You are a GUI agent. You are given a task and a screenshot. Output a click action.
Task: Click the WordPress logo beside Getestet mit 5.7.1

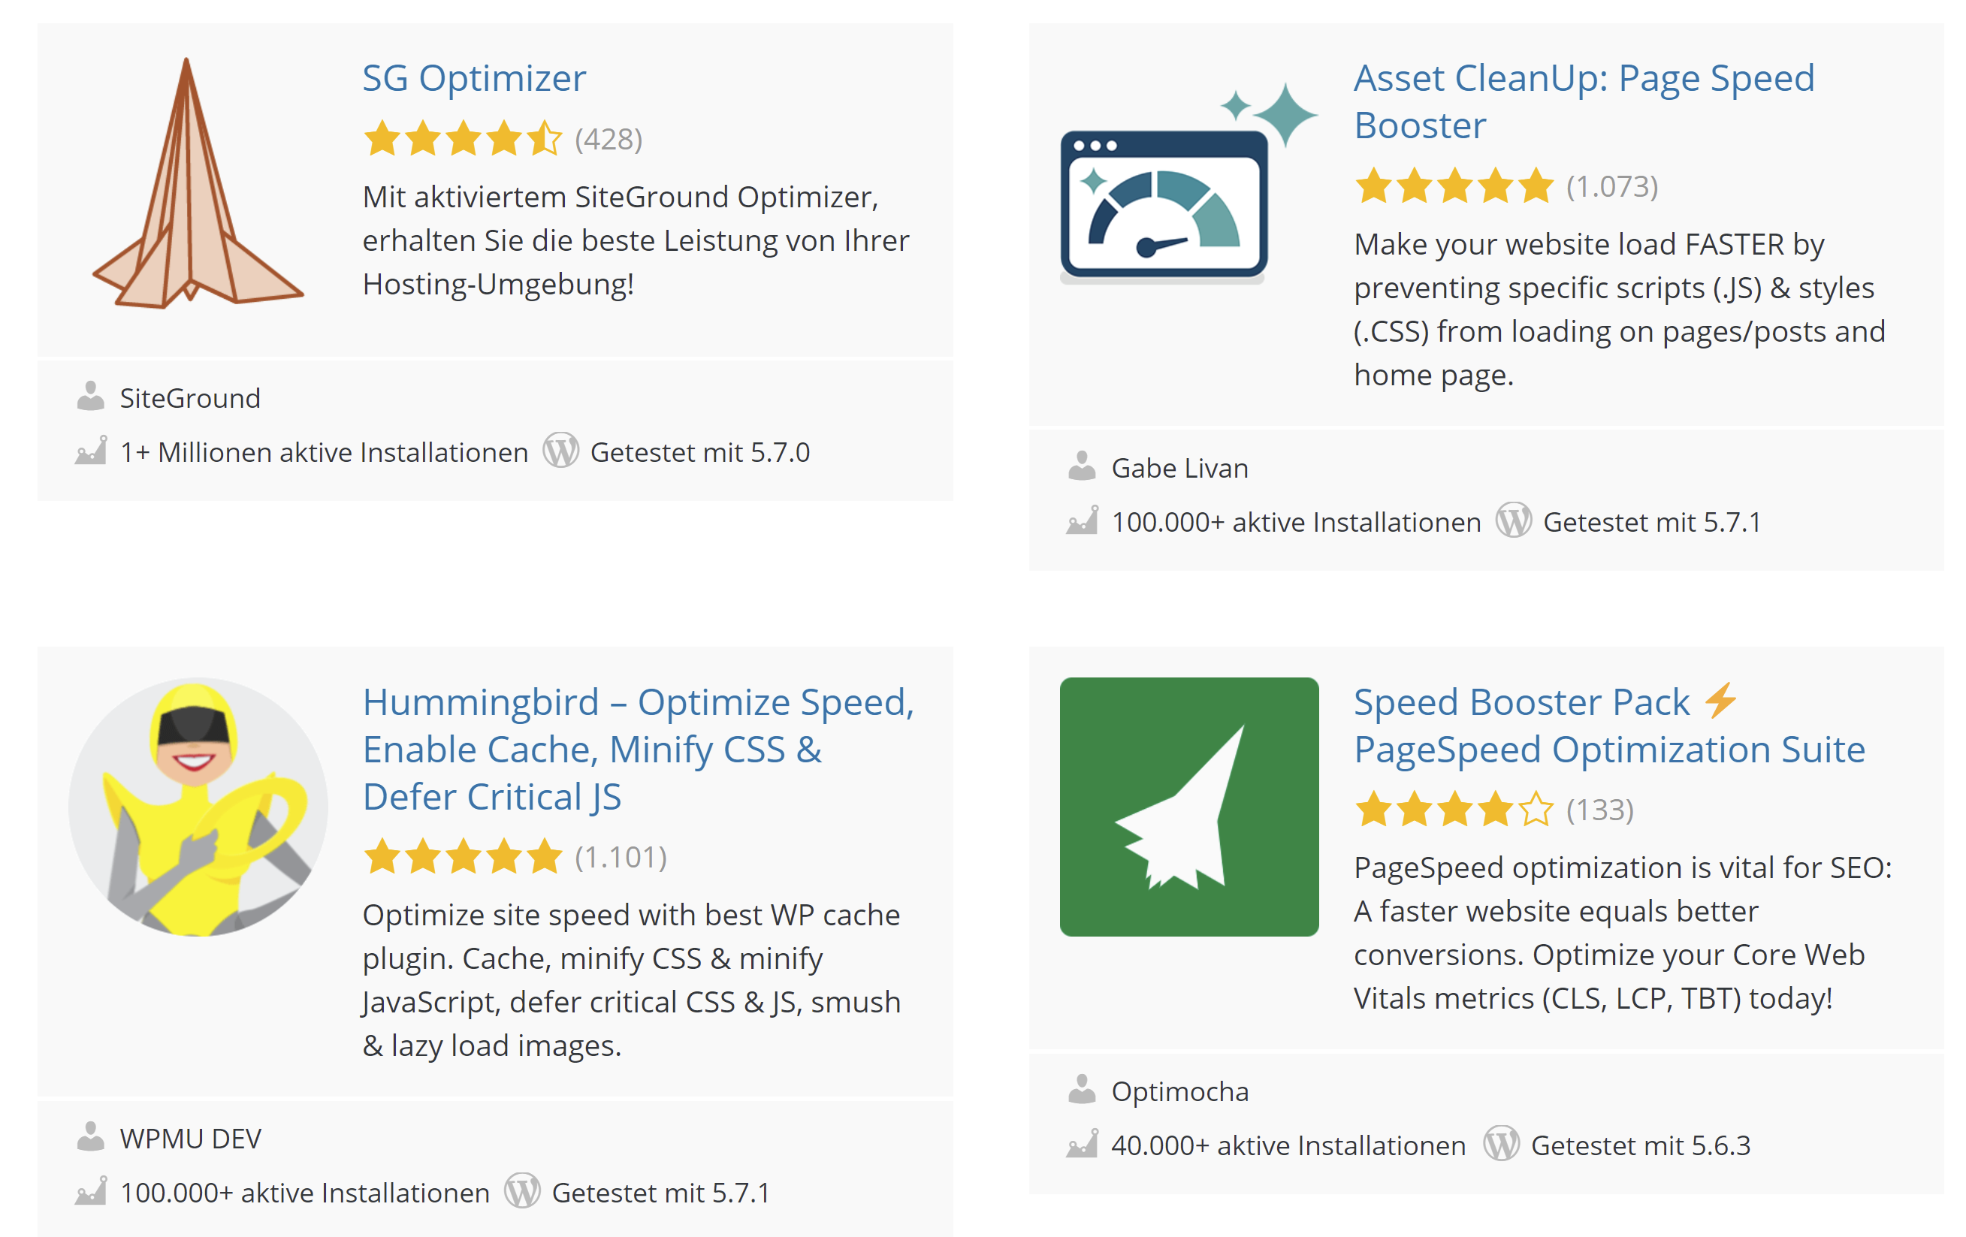point(1515,523)
